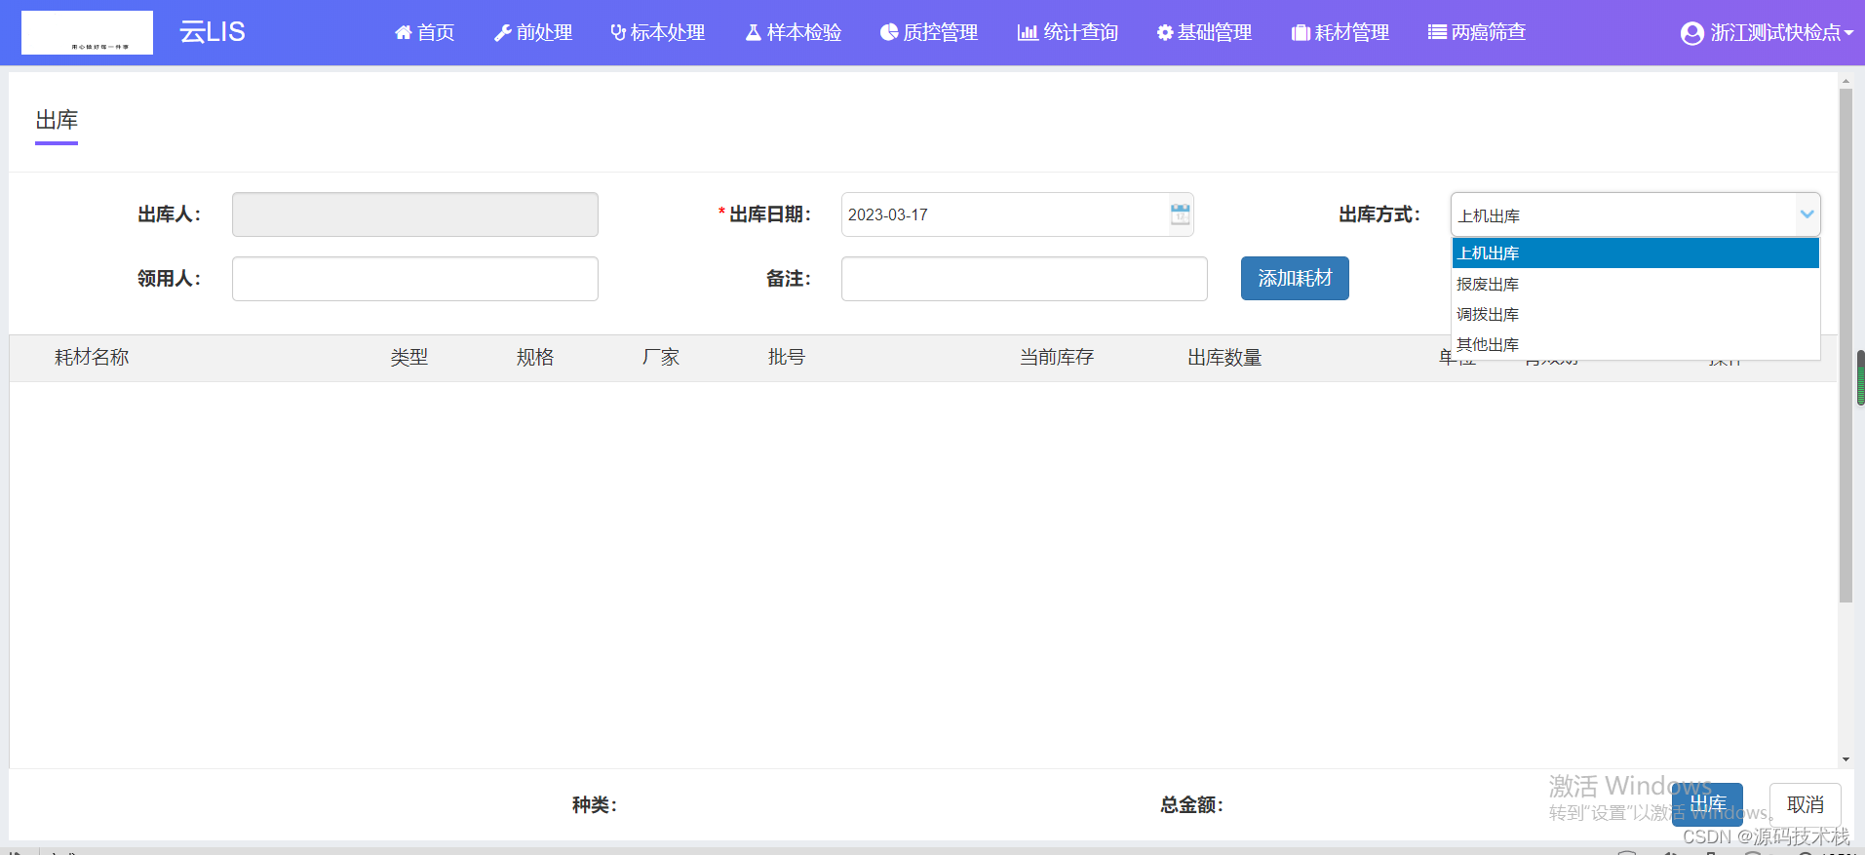
Task: Click the suitcase icon beside 耗材管理
Action: (1301, 33)
